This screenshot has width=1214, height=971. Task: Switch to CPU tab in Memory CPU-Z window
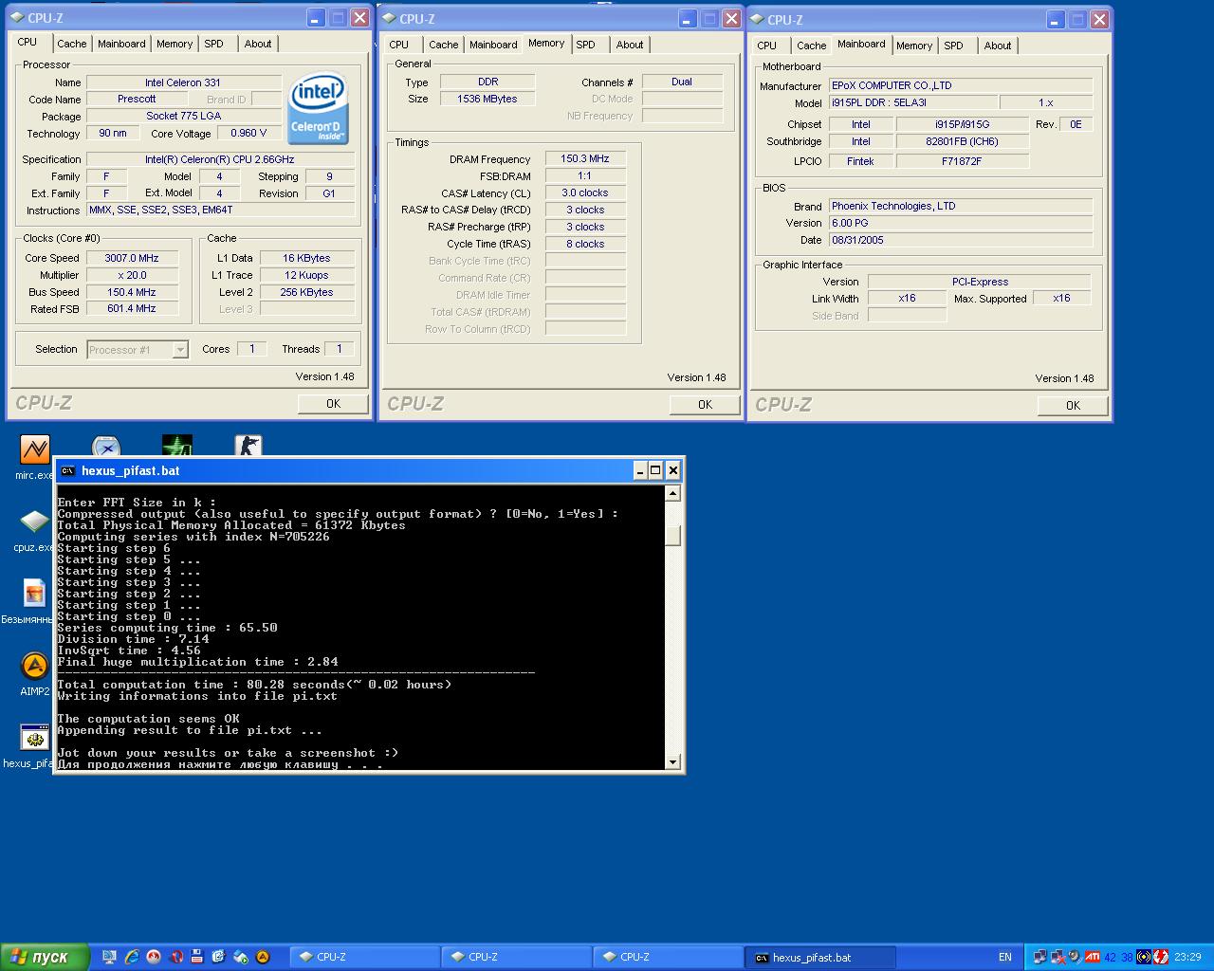point(399,45)
